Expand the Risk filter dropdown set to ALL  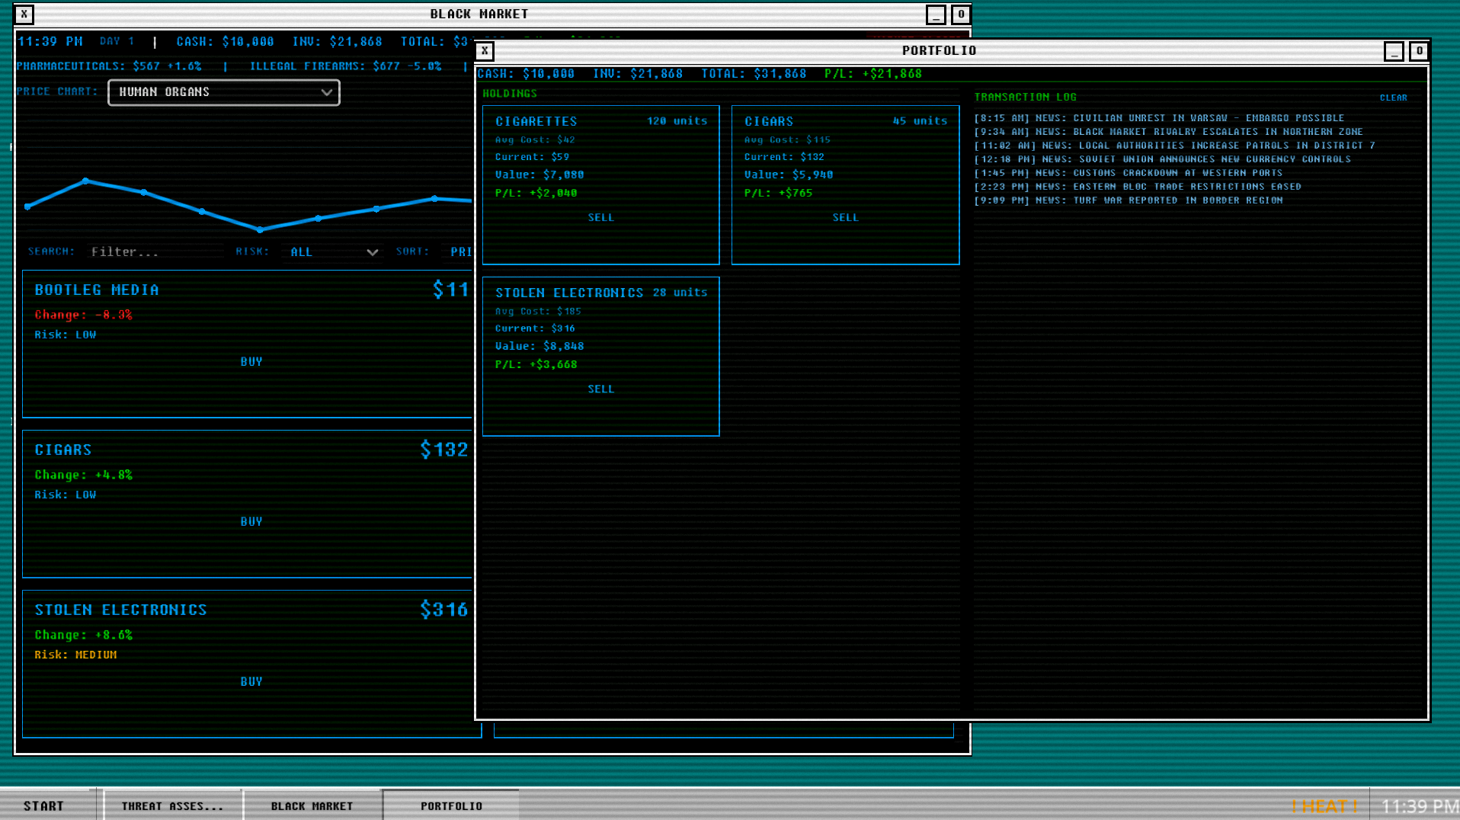click(x=334, y=251)
